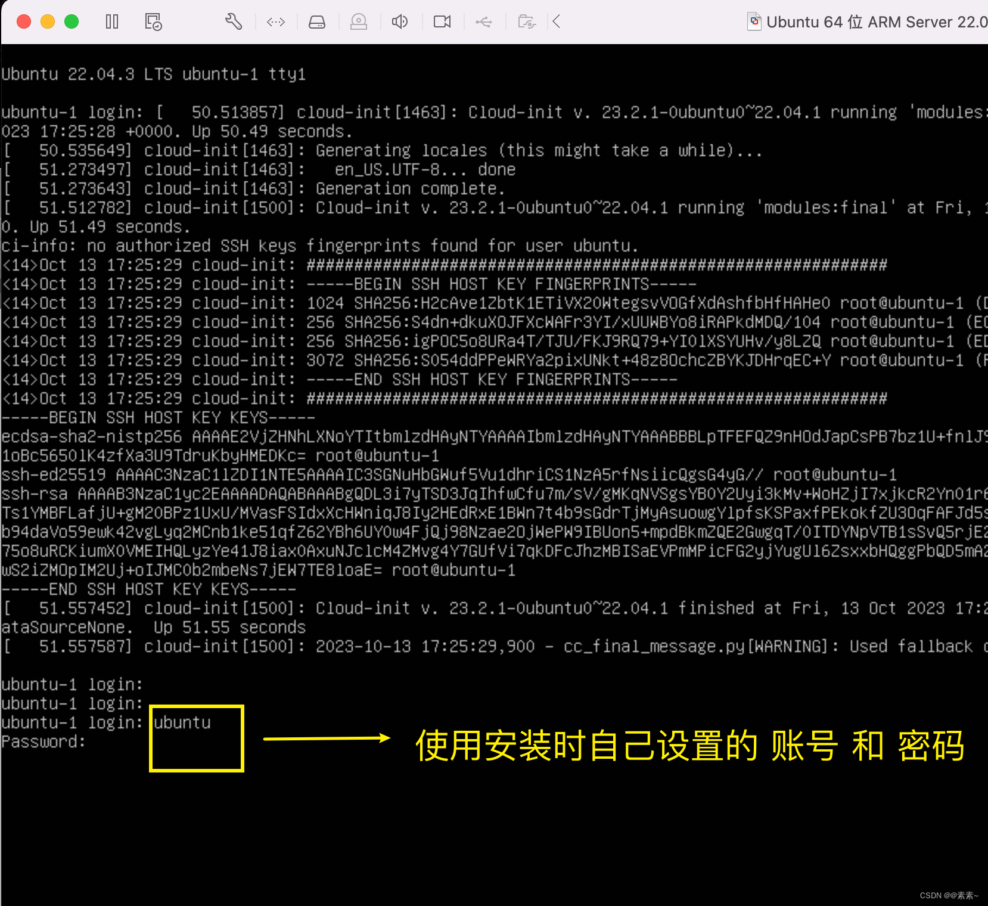This screenshot has width=988, height=906.
Task: Click the 1024 SHA256 fingerprint line
Action: [494, 303]
